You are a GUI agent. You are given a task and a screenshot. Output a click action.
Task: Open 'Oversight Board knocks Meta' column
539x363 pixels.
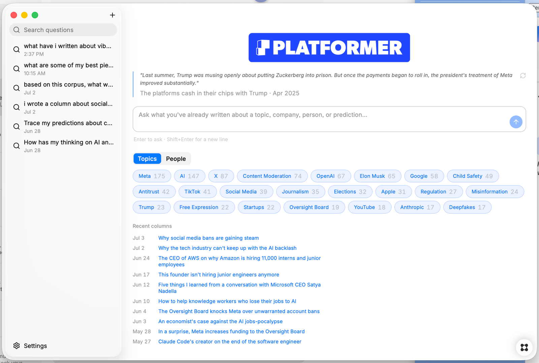point(239,311)
